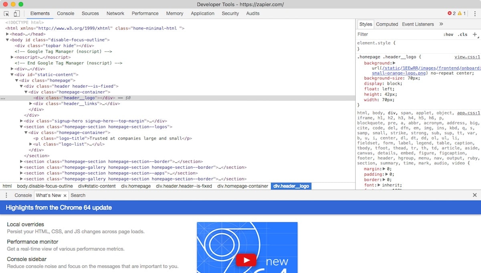Image resolution: width=481 pixels, height=273 pixels.
Task: Show more Styles pane tabs chevron
Action: click(441, 24)
